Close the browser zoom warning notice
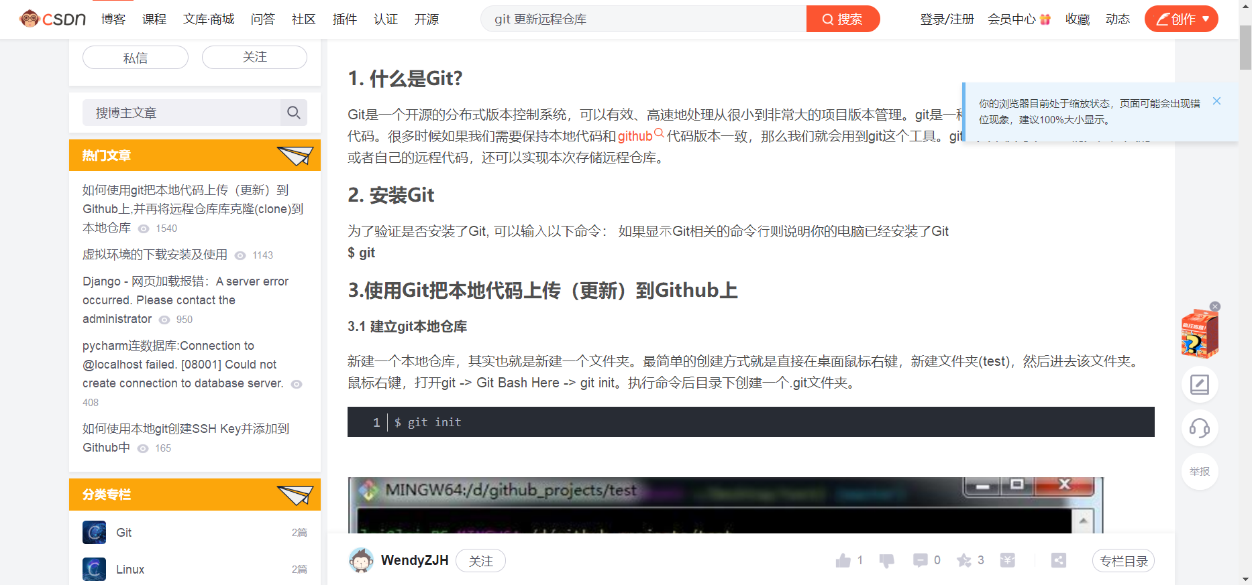Viewport: 1252px width, 585px height. coord(1216,101)
